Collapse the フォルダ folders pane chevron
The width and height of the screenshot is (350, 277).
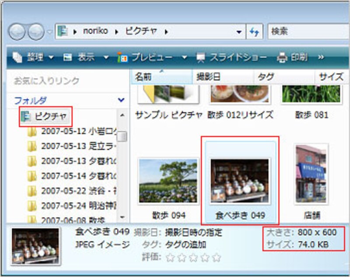click(121, 100)
